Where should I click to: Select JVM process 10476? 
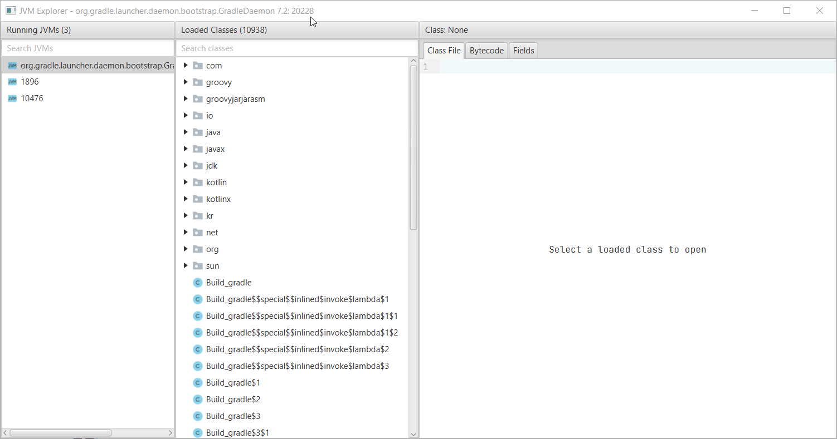(x=87, y=98)
